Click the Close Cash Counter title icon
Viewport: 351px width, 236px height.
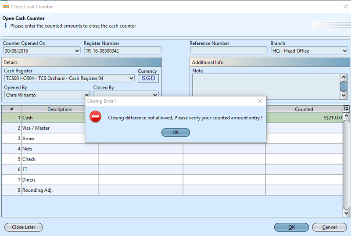coord(5,6)
